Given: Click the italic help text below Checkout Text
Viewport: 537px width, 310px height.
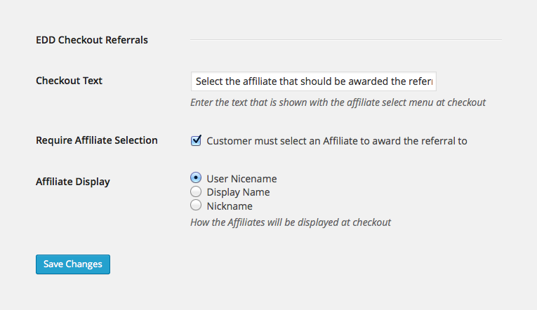Looking at the screenshot, I should [x=338, y=102].
